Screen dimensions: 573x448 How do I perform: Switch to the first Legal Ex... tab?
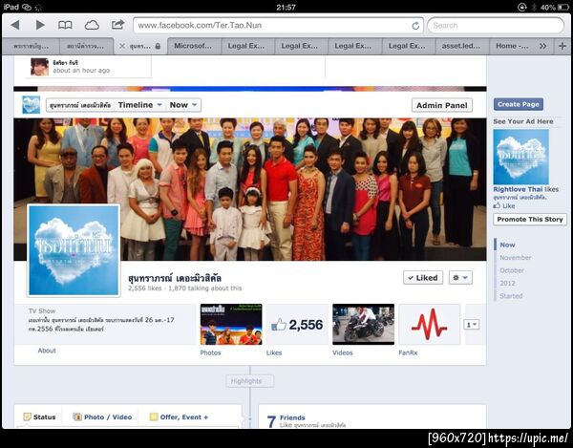point(247,46)
